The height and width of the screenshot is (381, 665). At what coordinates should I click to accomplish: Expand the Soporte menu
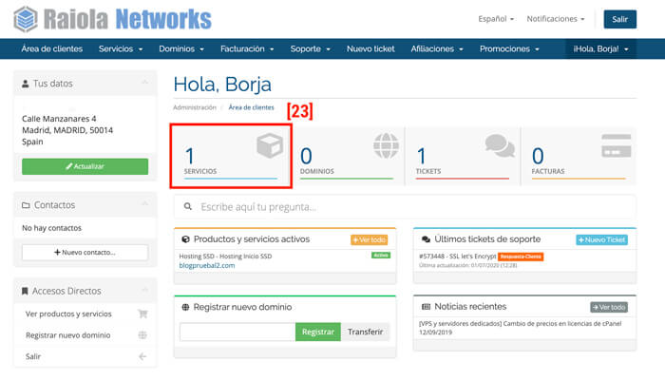310,48
